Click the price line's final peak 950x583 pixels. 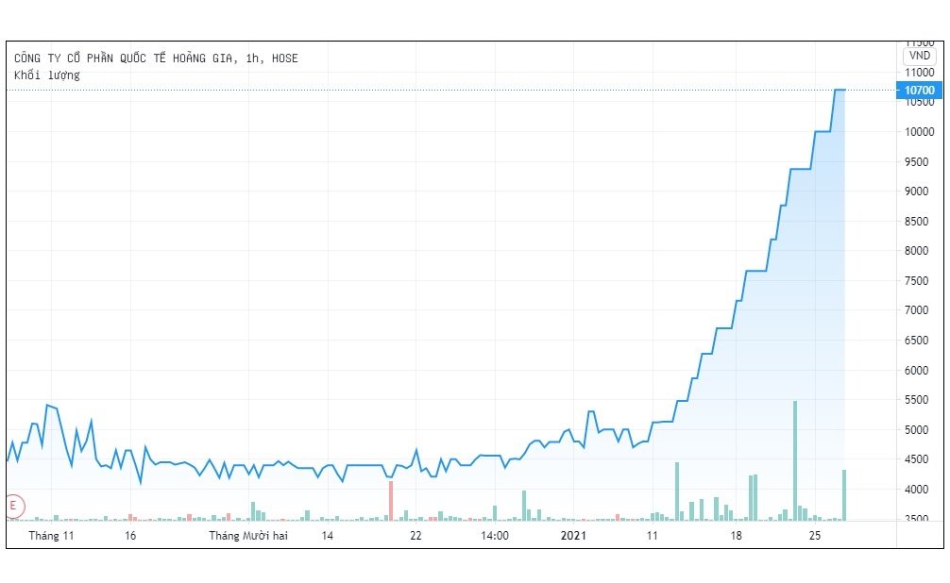pyautogui.click(x=840, y=90)
